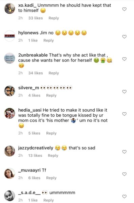This screenshot has width=134, height=203.
Task: Open silvere_m's profile avatar
Action: (10, 91)
